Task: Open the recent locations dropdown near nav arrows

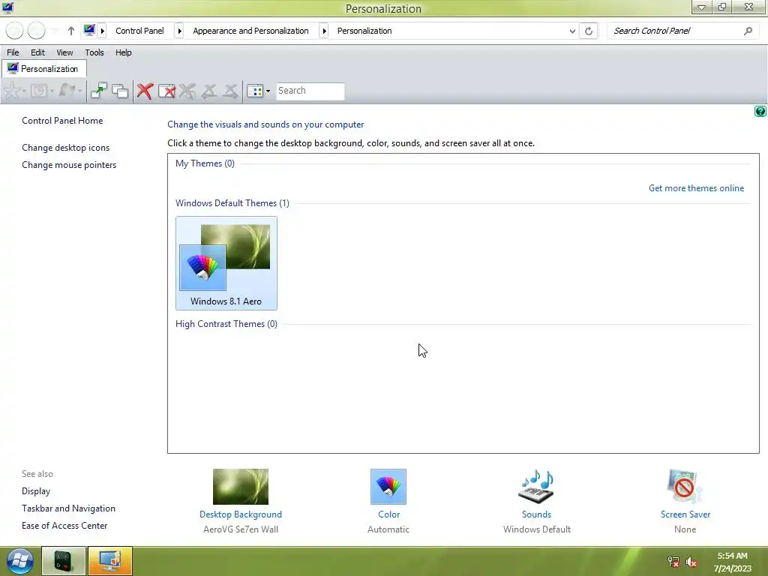Action: pyautogui.click(x=55, y=31)
